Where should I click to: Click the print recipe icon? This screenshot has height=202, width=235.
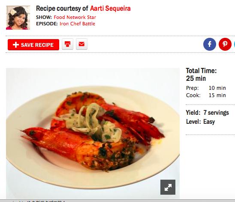tap(67, 44)
